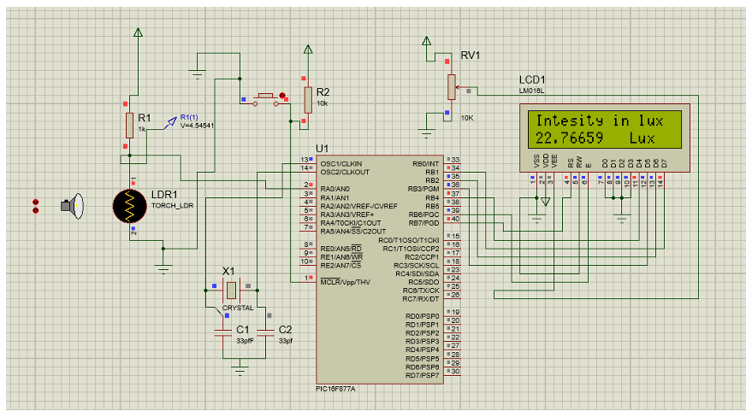Screen dimensions: 752x417
Task: Click the power terminal beside RV1
Action: 426,41
